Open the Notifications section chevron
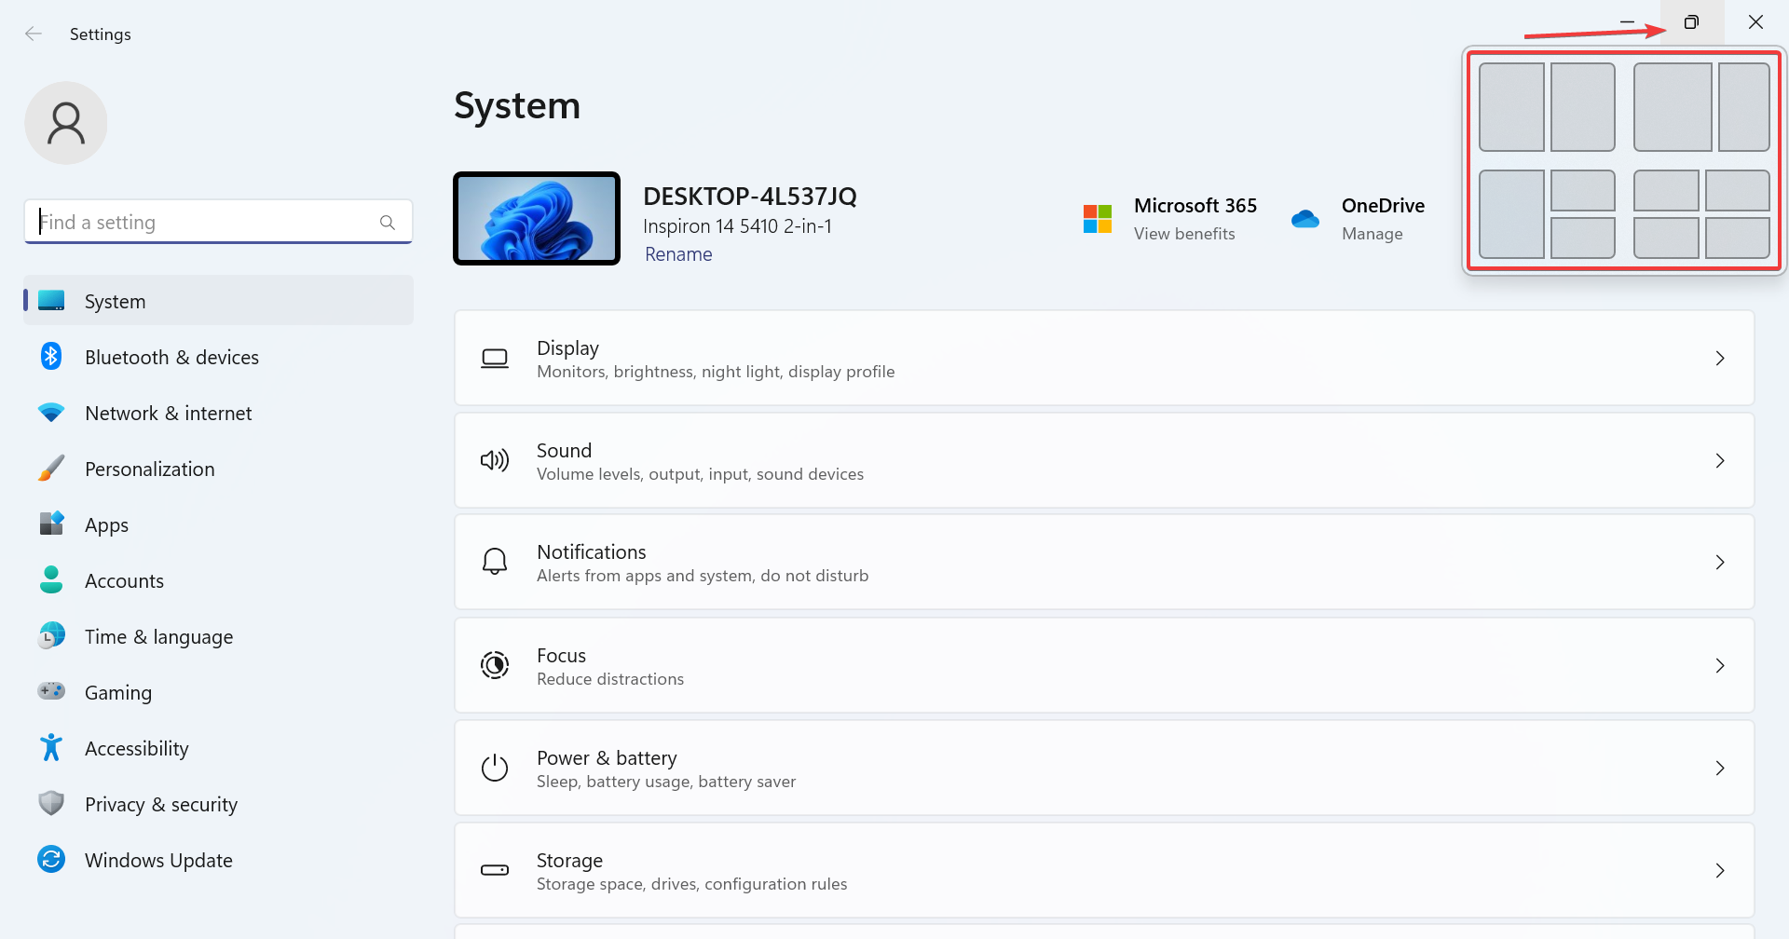 pos(1720,562)
